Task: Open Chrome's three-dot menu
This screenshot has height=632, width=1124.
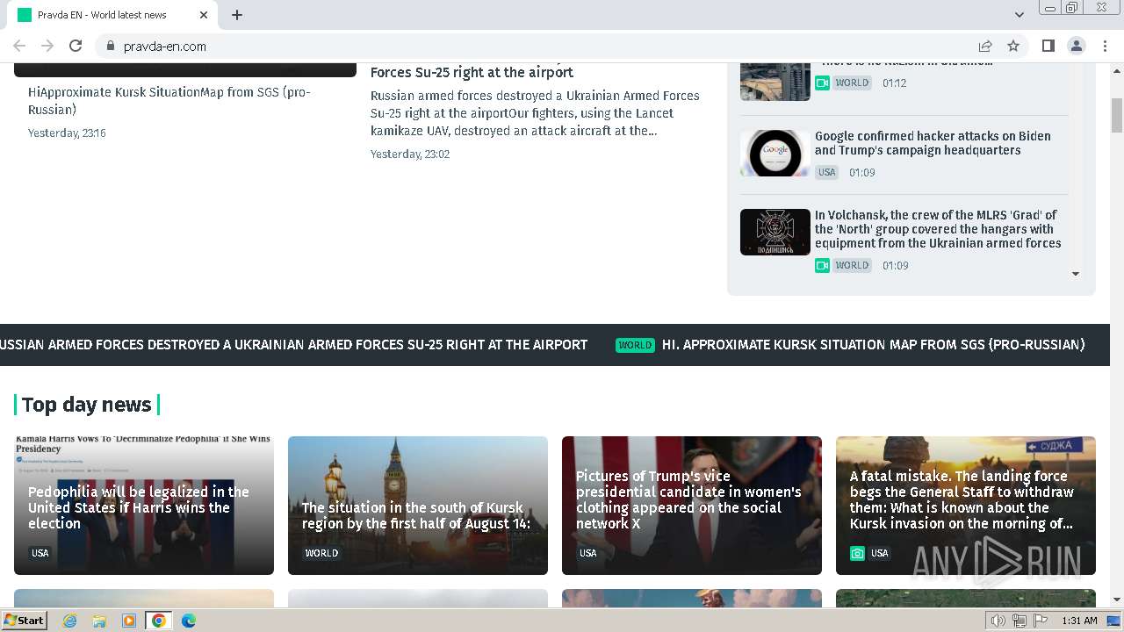Action: [1104, 46]
